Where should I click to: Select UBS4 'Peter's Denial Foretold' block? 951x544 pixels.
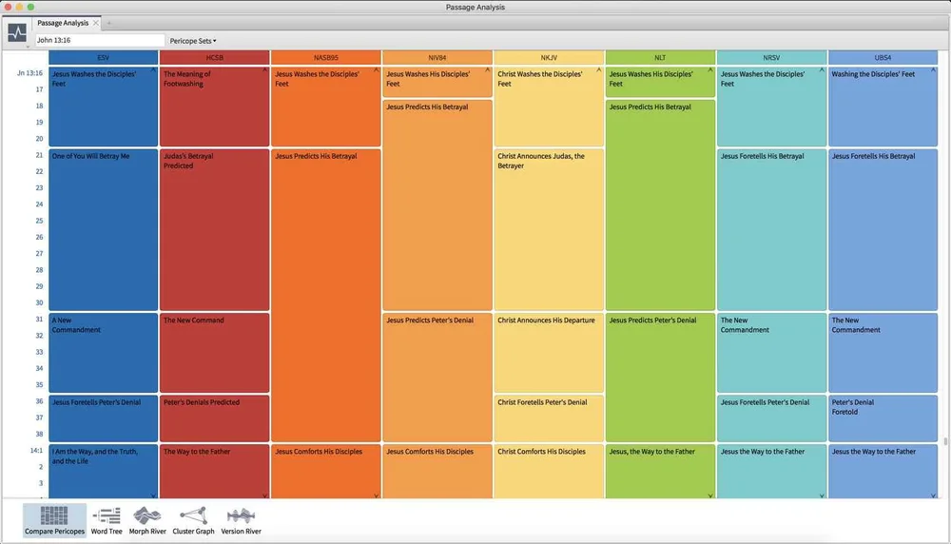[x=883, y=418]
